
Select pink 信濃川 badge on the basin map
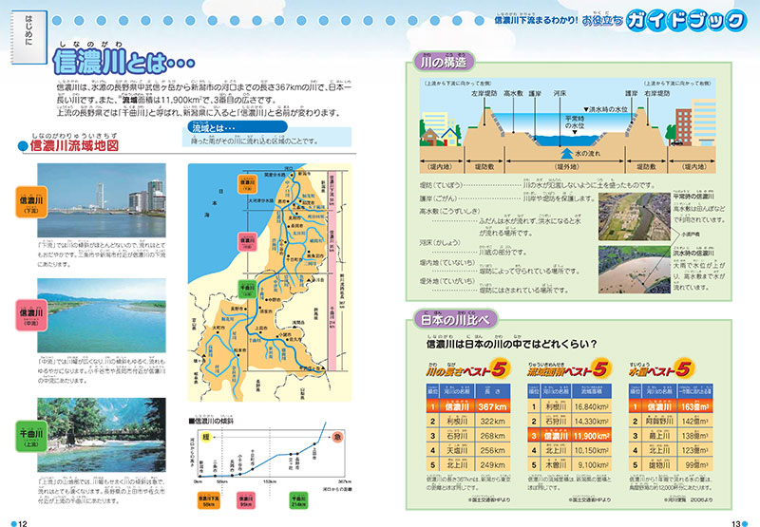point(247,241)
